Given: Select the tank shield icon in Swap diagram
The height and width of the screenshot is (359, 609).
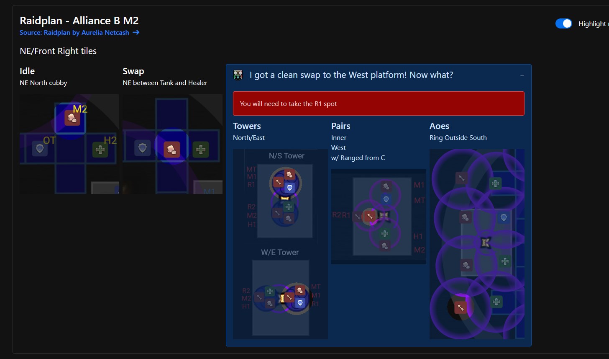Looking at the screenshot, I should tap(143, 148).
